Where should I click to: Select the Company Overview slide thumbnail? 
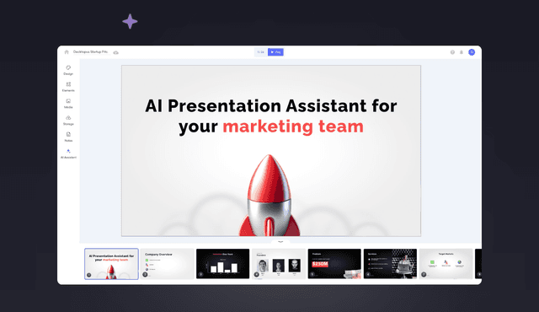167,264
